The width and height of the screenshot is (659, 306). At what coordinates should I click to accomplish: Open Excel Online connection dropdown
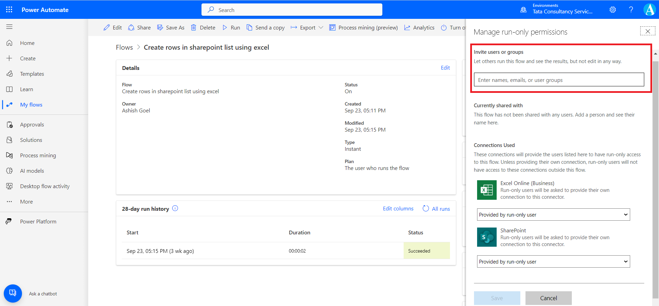(x=553, y=215)
